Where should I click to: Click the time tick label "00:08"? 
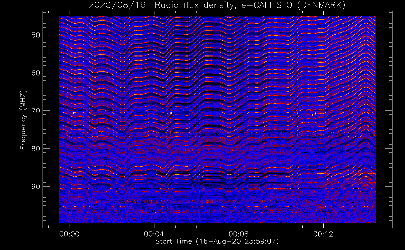[239, 234]
